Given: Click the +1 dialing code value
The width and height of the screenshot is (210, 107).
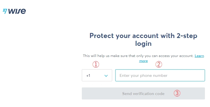Looking at the screenshot, I should click(x=88, y=76).
